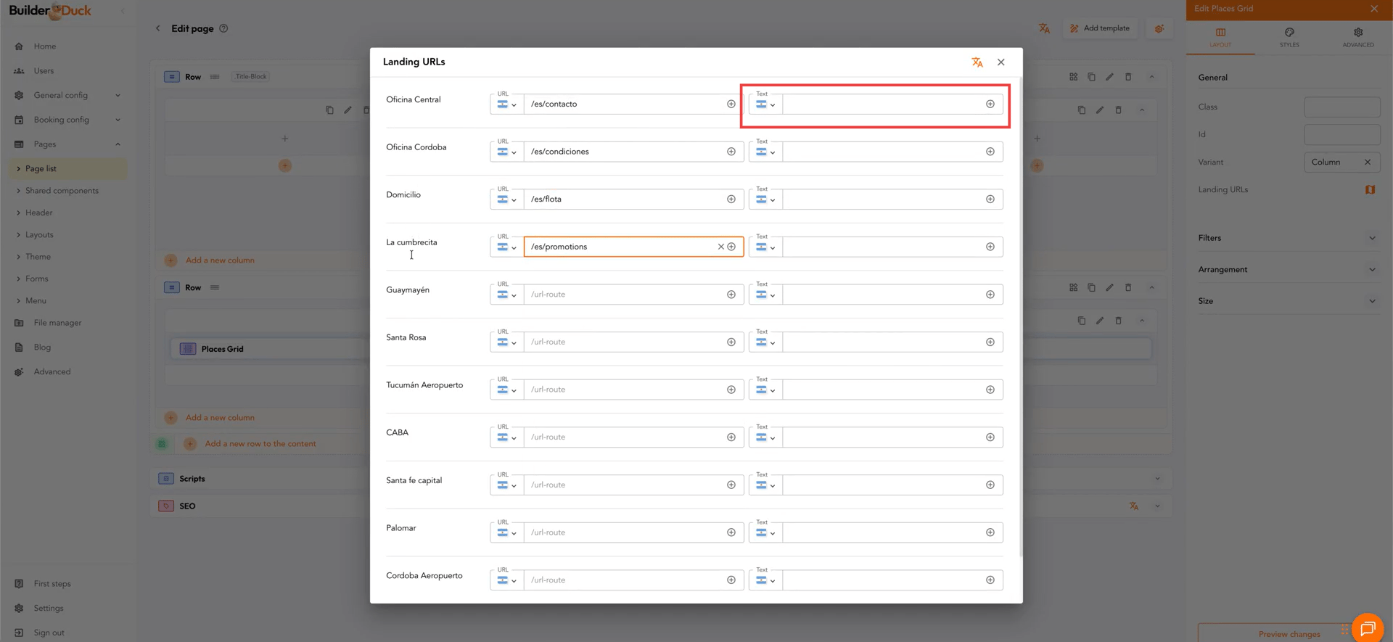Click the Add template button
This screenshot has width=1393, height=642.
coord(1099,28)
